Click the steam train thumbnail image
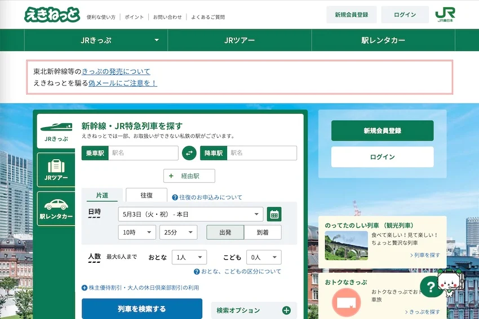 click(x=347, y=245)
